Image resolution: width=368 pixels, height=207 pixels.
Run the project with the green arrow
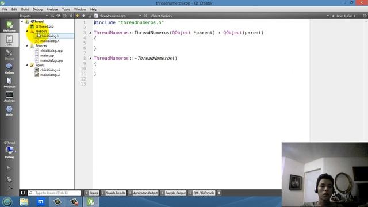click(9, 168)
